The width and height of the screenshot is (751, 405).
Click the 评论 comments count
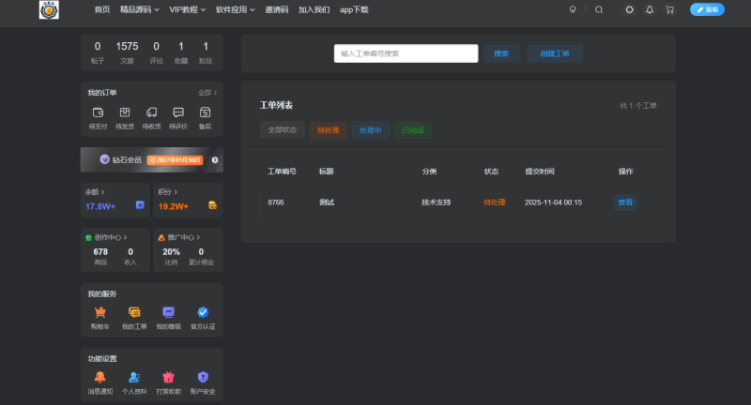pos(156,52)
